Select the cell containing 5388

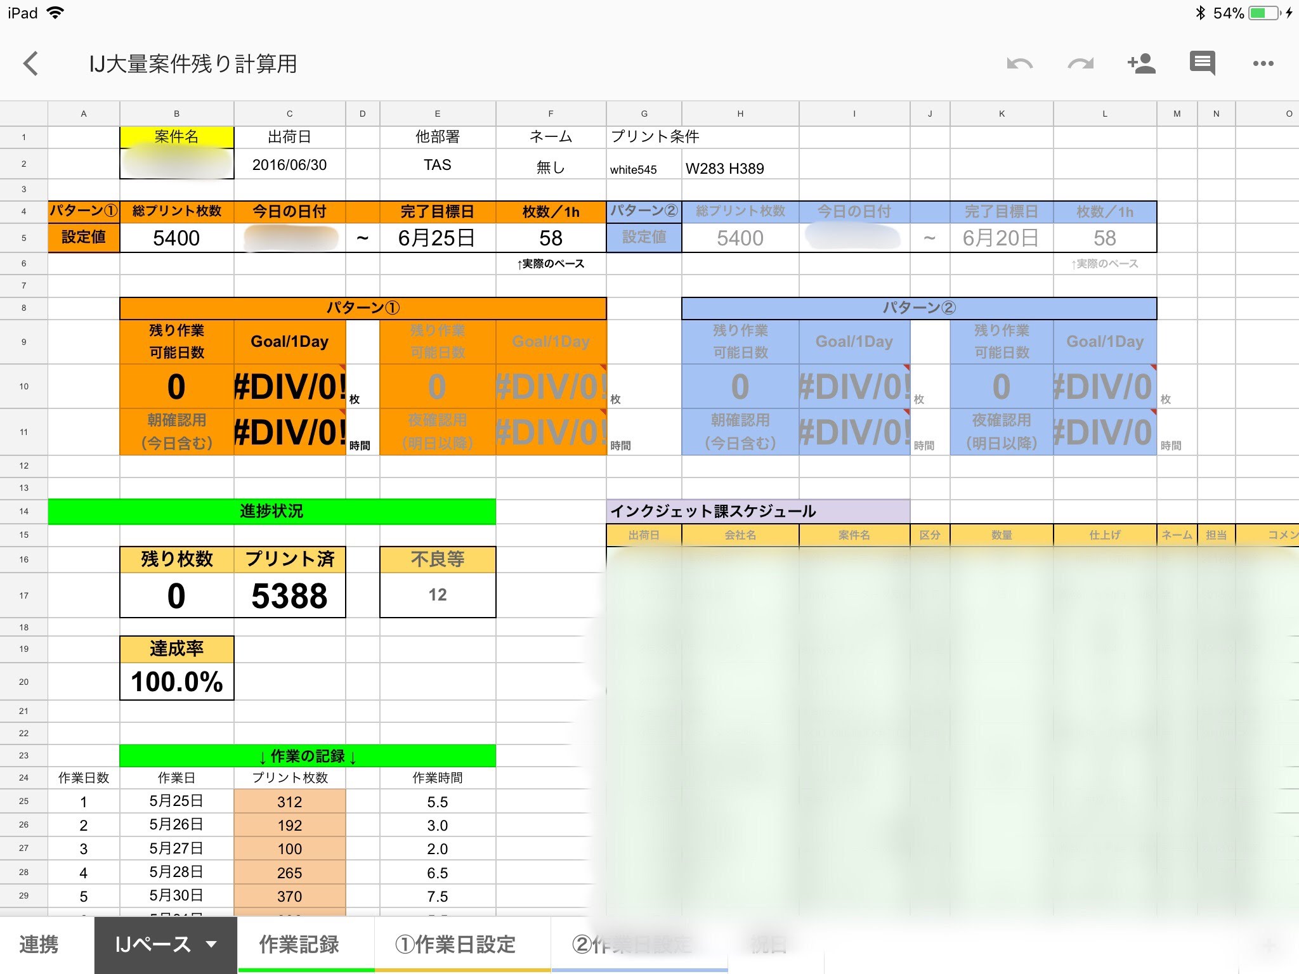tap(289, 595)
